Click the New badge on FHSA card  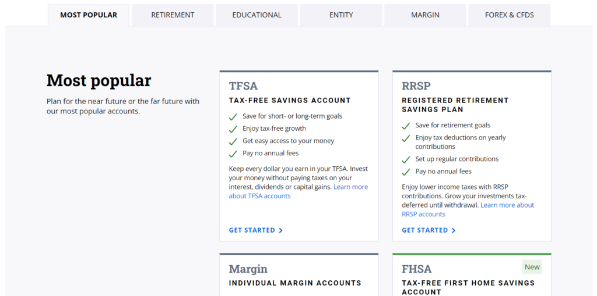click(532, 267)
